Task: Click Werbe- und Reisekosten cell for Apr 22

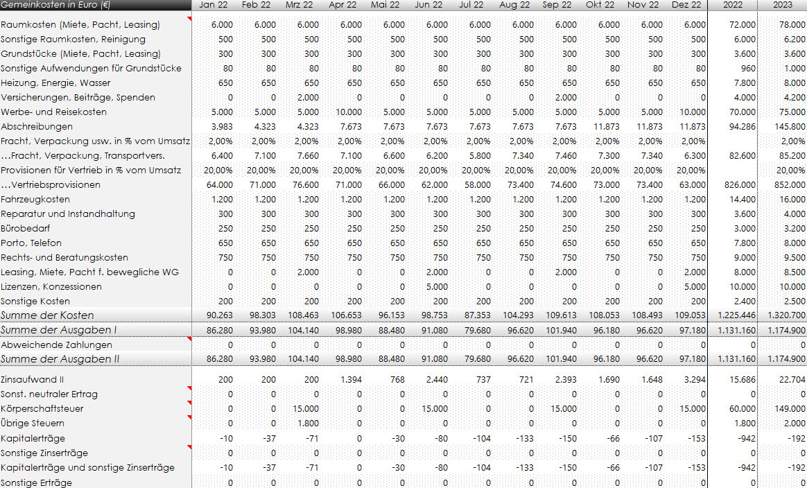Action: click(x=348, y=112)
